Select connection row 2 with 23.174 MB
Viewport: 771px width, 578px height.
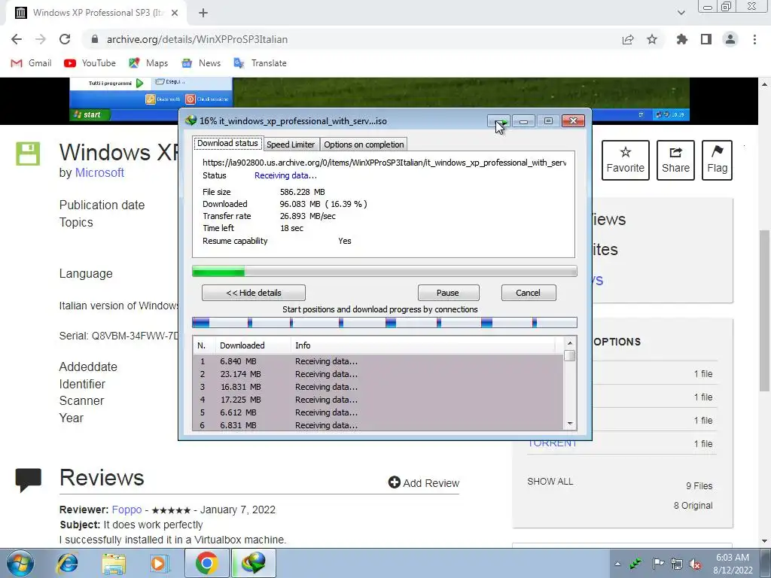[x=378, y=374]
